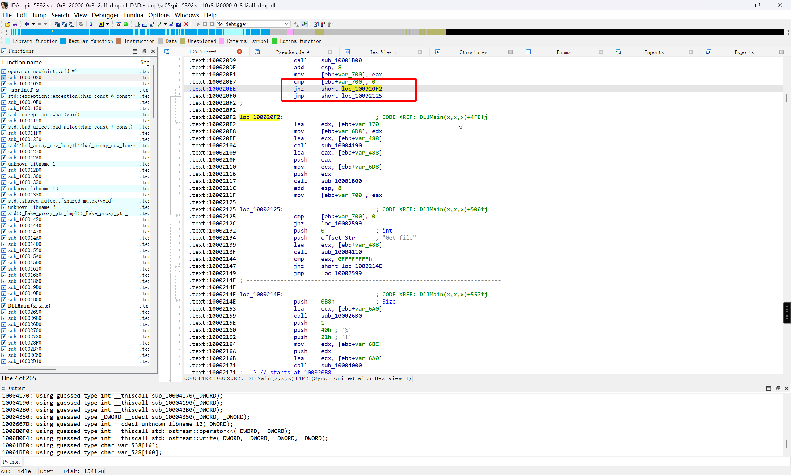Open the Debugger menu
This screenshot has height=475, width=791.
(x=105, y=15)
